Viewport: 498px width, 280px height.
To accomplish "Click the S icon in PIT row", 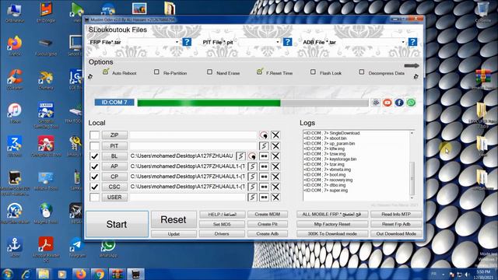I will pos(264,145).
